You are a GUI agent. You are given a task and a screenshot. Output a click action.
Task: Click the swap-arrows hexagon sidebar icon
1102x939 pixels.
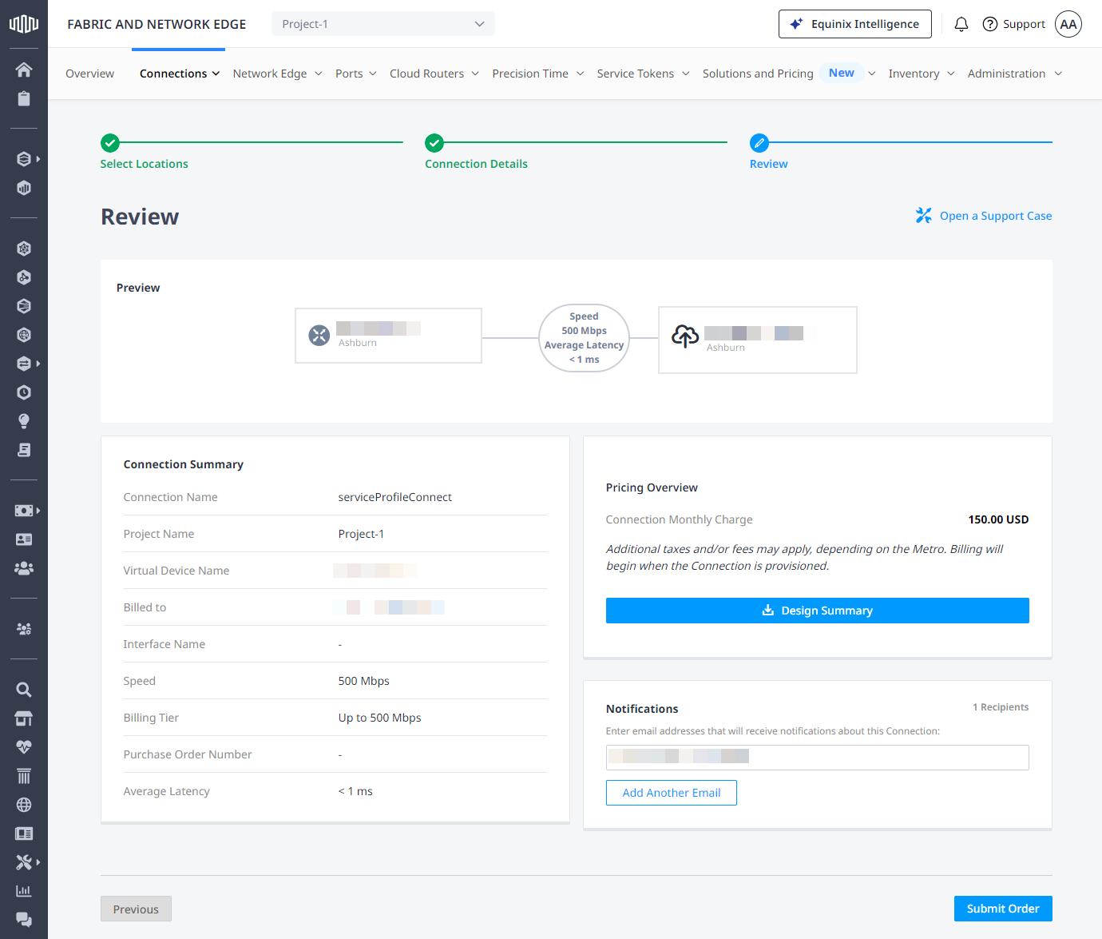pyautogui.click(x=24, y=364)
